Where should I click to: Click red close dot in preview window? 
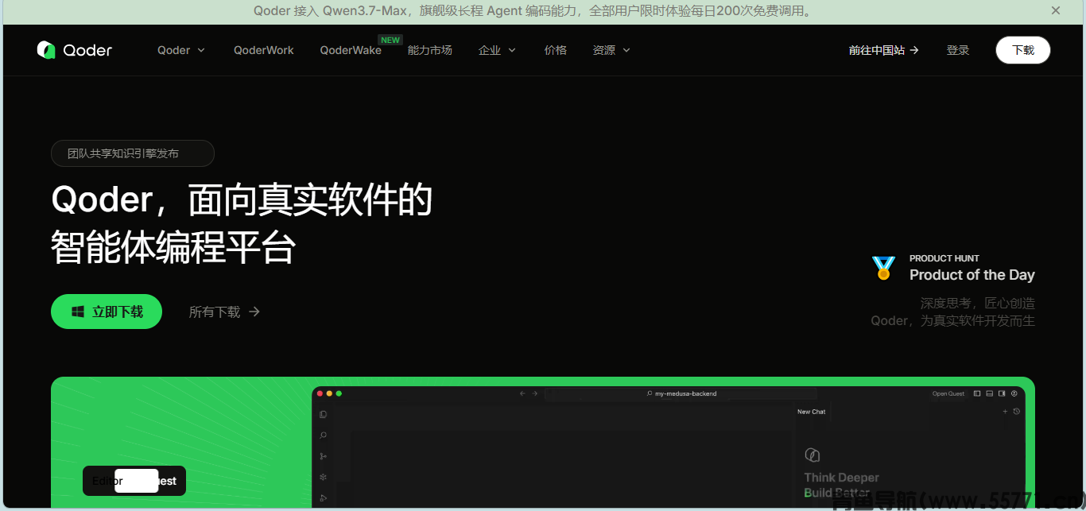pos(320,393)
